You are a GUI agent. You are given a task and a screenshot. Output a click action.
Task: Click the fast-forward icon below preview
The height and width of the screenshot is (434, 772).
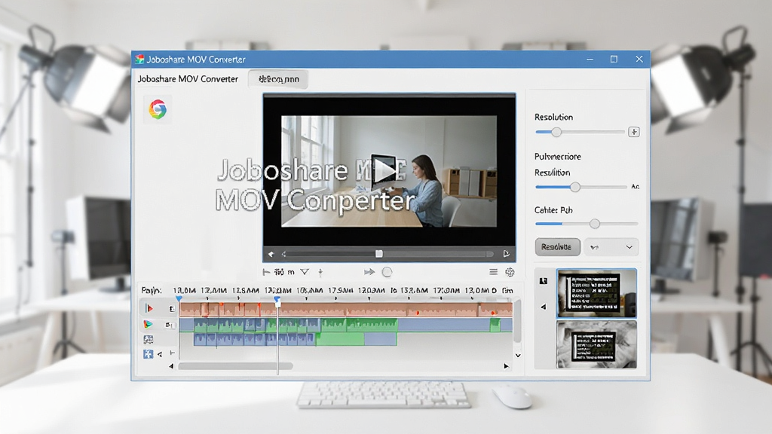369,272
